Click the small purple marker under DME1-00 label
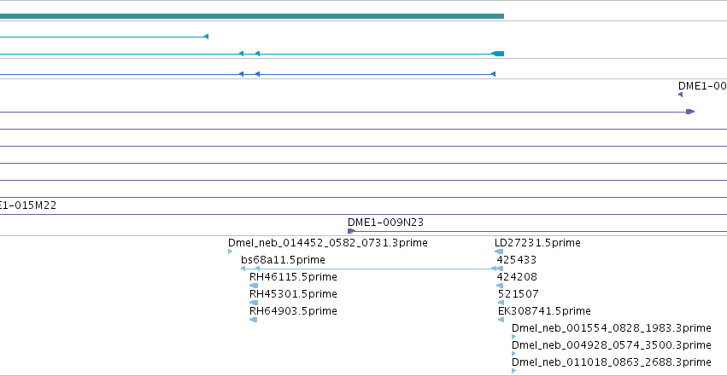The image size is (727, 376). coord(680,95)
